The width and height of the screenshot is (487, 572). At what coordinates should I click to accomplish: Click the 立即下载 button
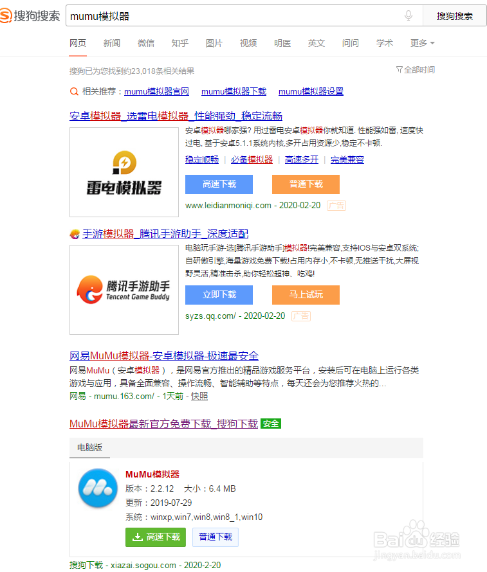[x=219, y=295]
